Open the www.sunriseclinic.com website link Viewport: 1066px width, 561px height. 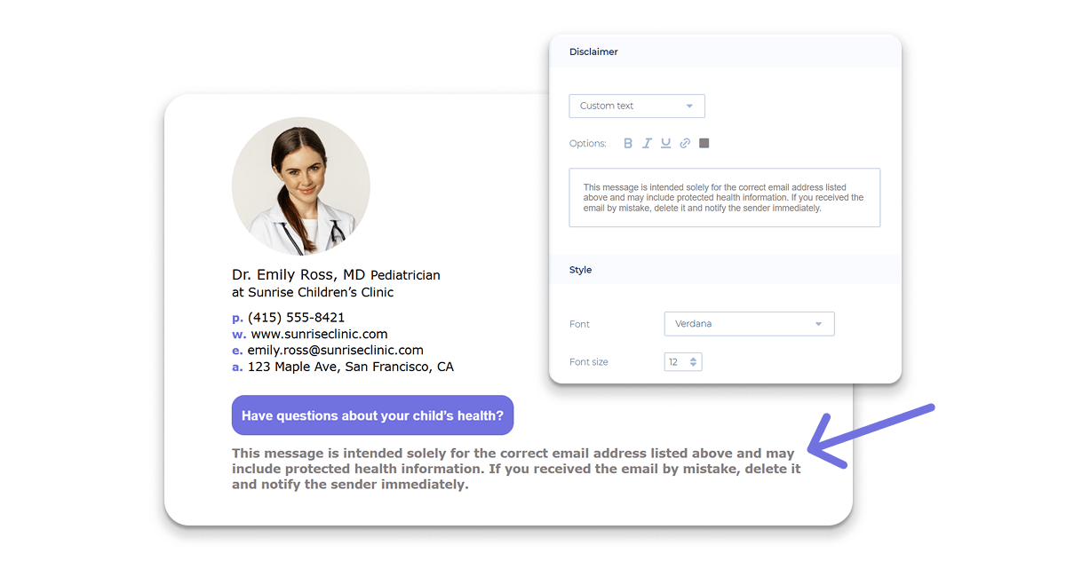tap(320, 334)
